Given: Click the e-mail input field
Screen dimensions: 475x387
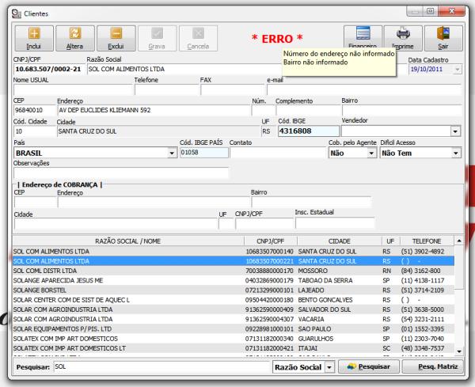Looking at the screenshot, I should pyautogui.click(x=364, y=90).
